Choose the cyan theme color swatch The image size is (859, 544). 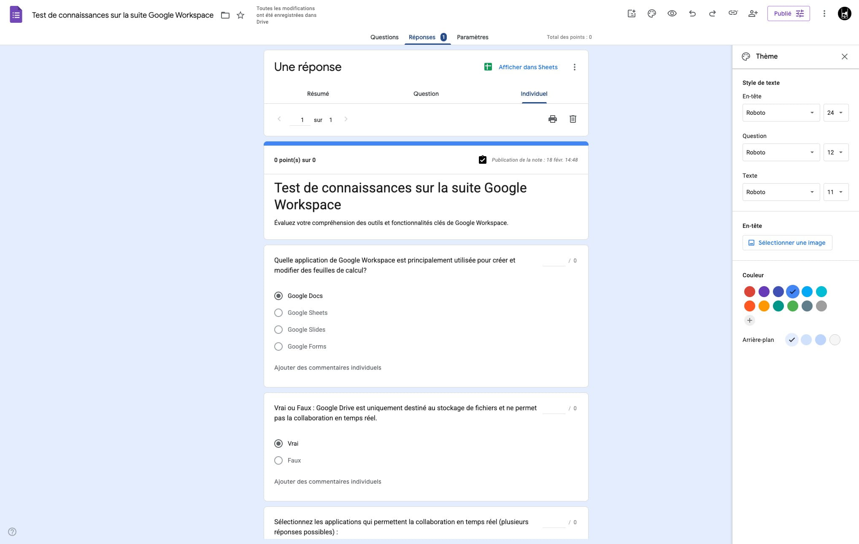pyautogui.click(x=821, y=292)
